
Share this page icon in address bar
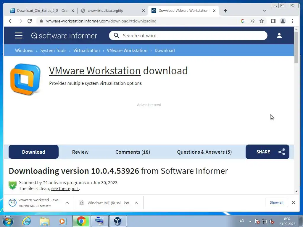(252, 21)
